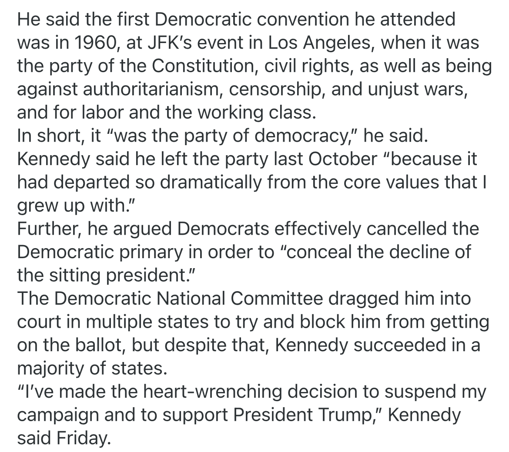509x452 pixels.
Task: Click the word "Further" starting the paragraph
Action: 47,229
